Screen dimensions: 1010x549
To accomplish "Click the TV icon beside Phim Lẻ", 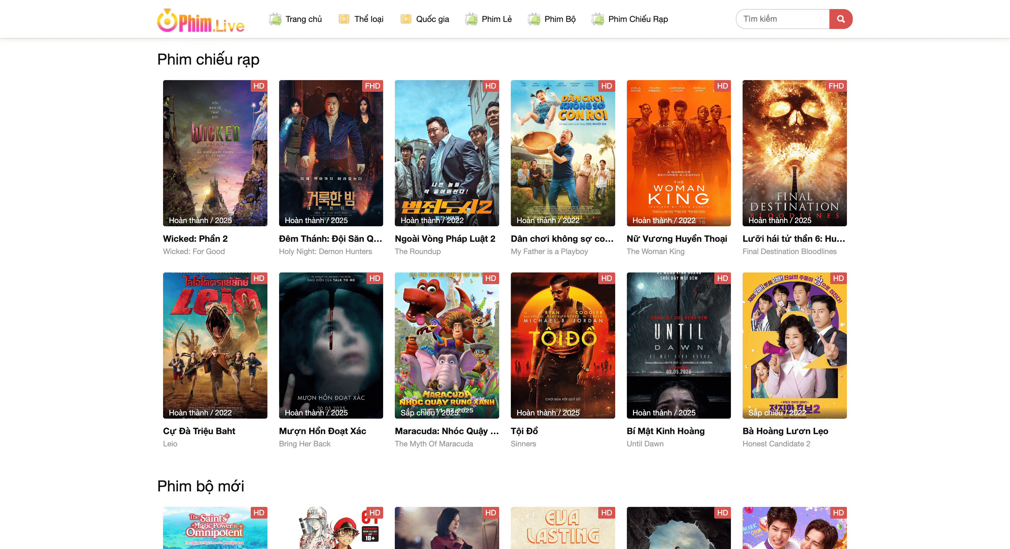I will [x=471, y=19].
